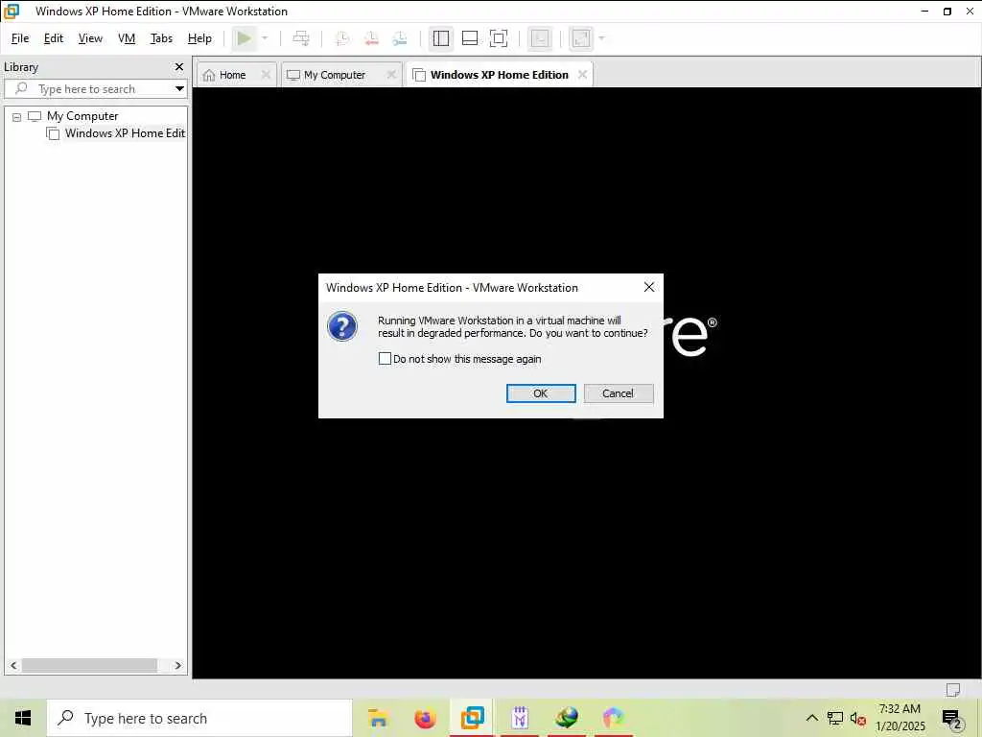Close the Library panel

(x=179, y=66)
